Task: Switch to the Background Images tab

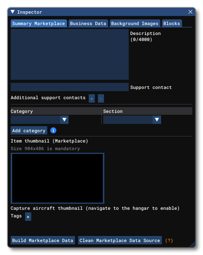Action: 135,24
